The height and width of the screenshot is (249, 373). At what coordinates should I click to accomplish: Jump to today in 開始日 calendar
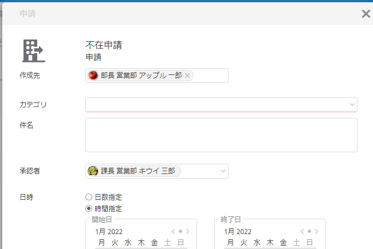point(180,231)
